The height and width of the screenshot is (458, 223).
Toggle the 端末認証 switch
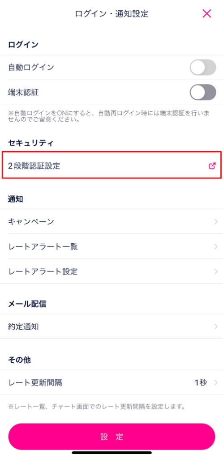[x=203, y=93]
